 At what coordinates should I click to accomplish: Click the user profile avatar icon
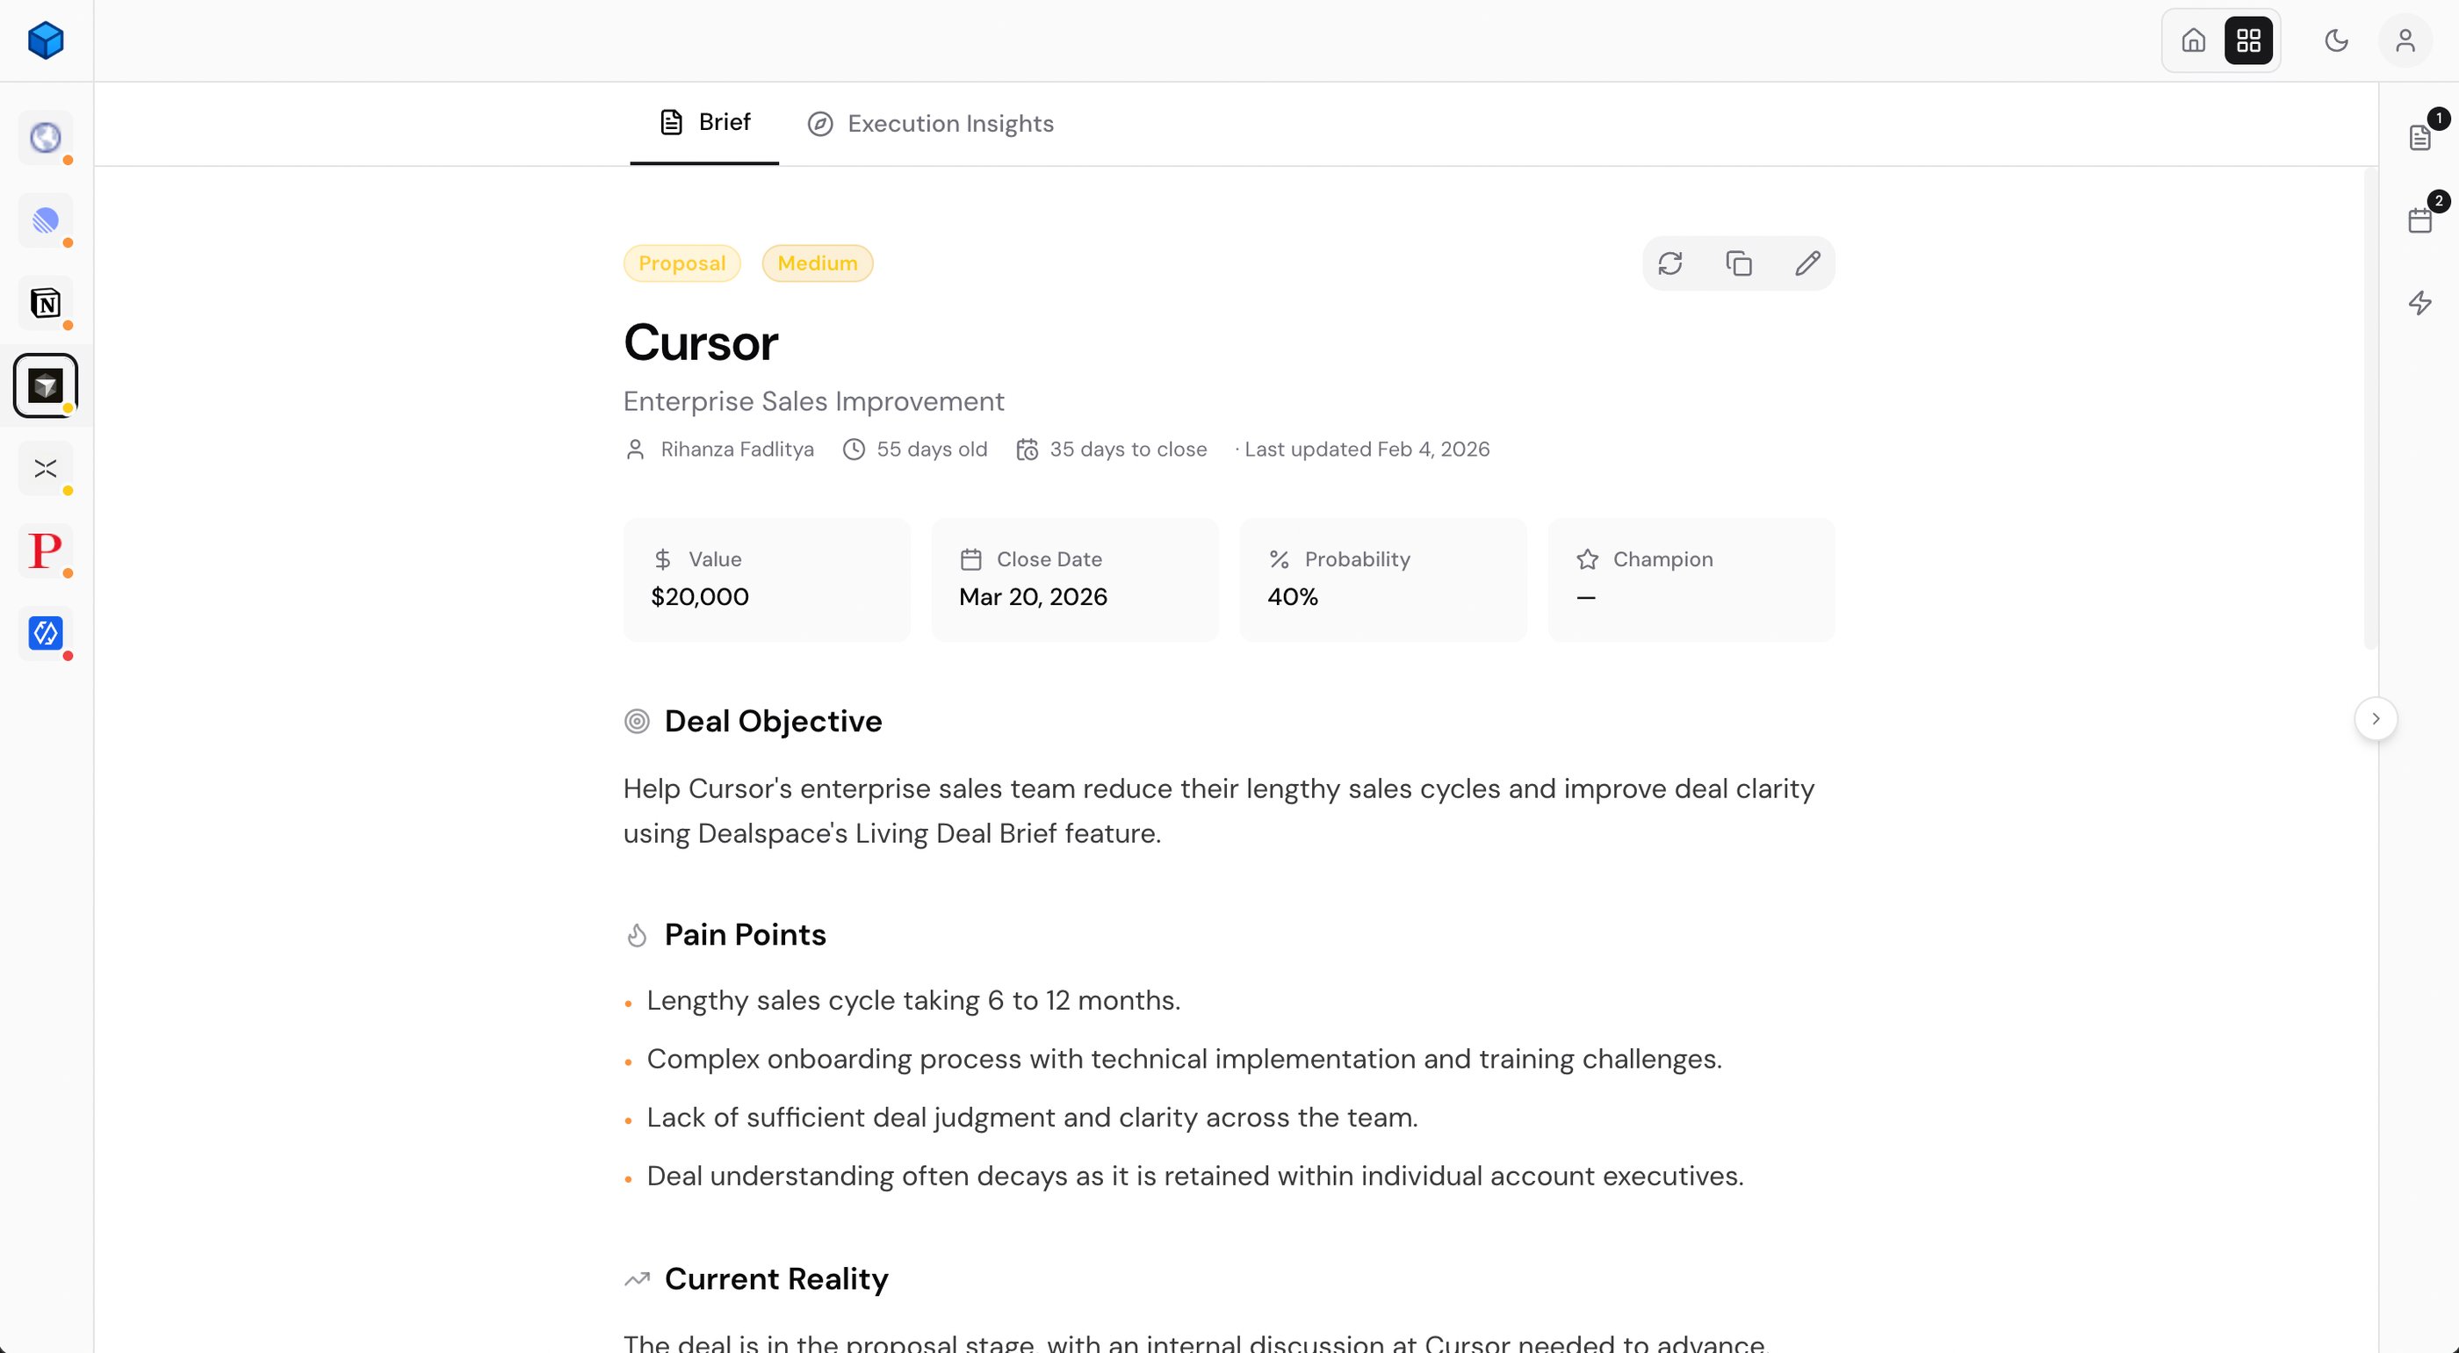[x=2405, y=40]
